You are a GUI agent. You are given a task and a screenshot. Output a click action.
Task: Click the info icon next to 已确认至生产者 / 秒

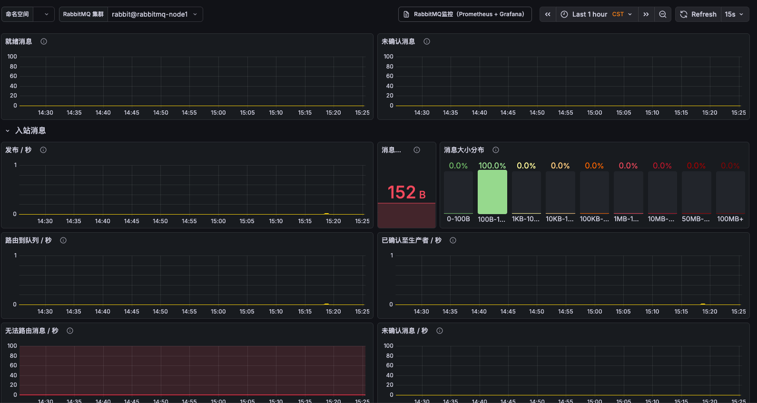(x=453, y=240)
